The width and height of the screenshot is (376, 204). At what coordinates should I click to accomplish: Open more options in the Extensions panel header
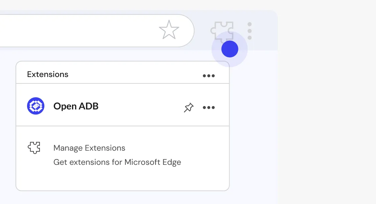[209, 76]
